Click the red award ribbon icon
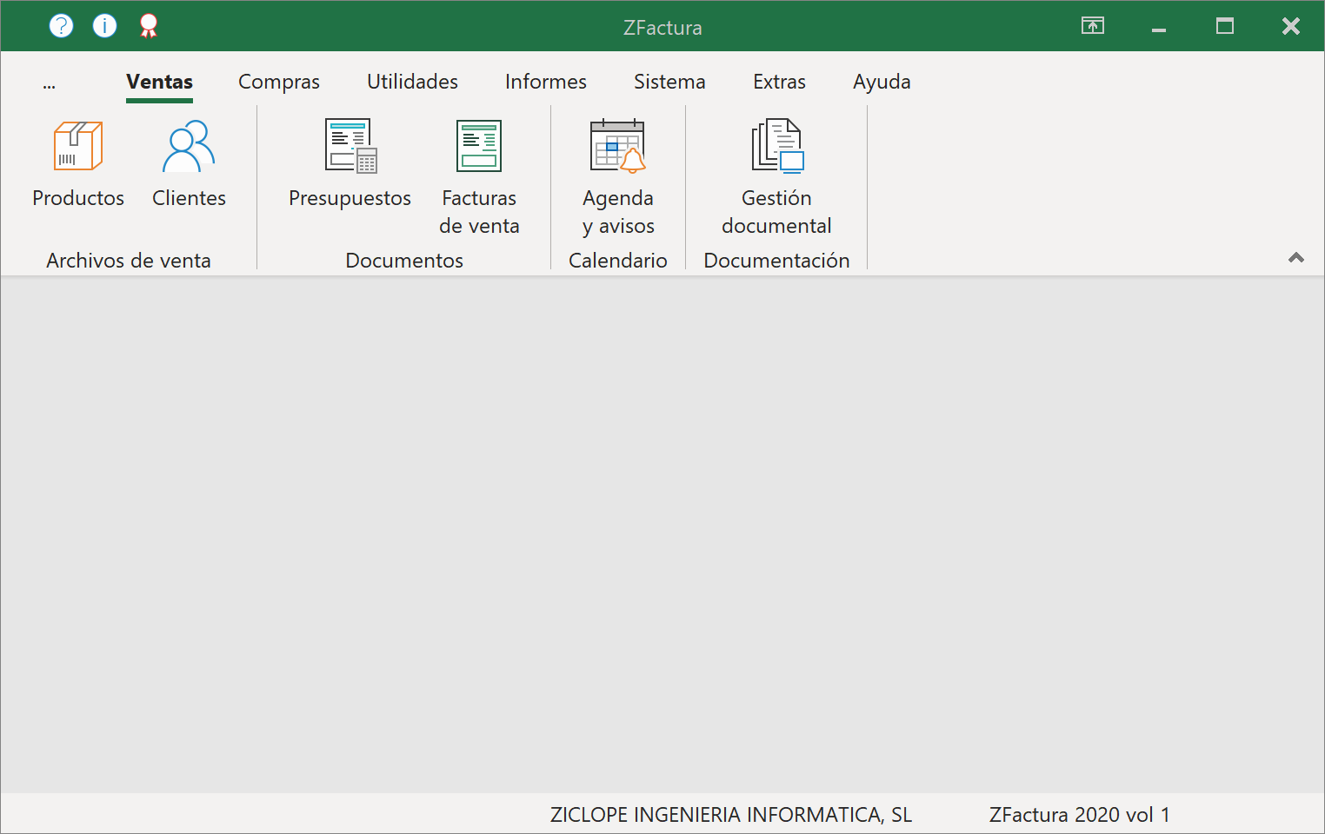Screen dimensions: 1325x834 [x=149, y=26]
